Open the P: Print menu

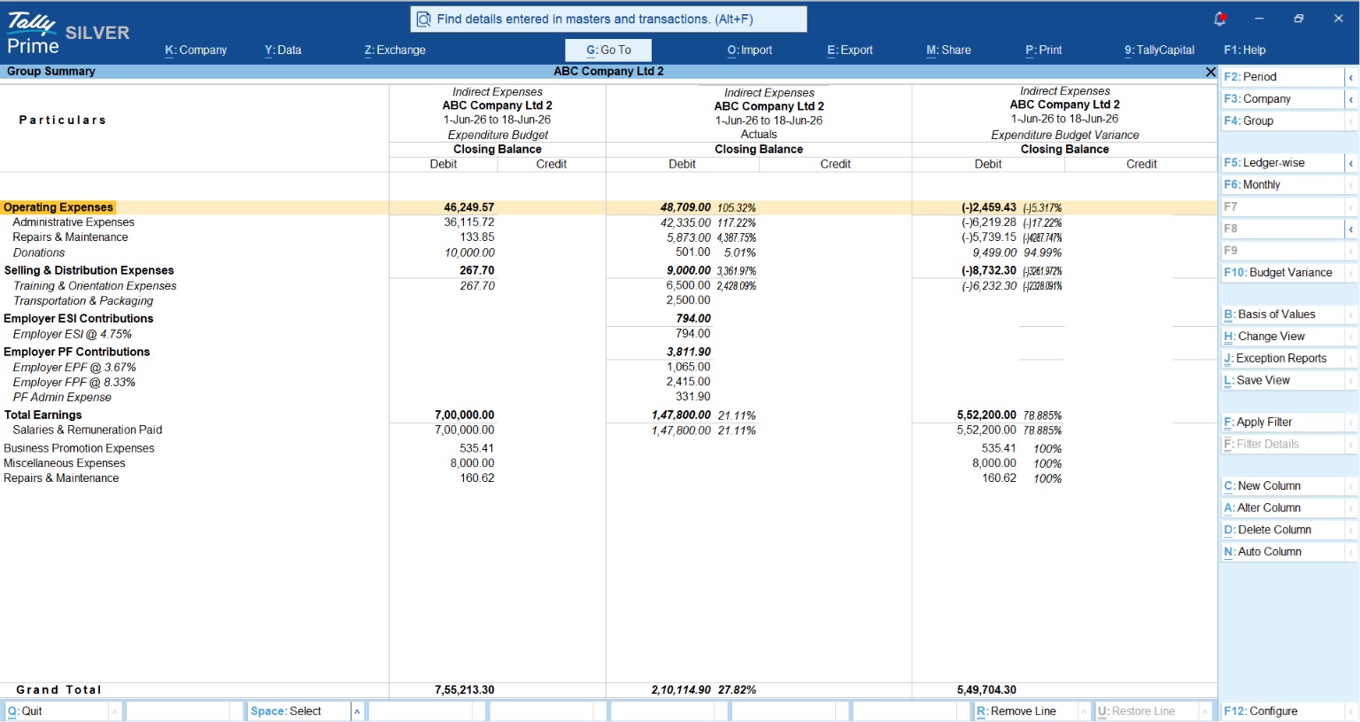(x=1044, y=50)
